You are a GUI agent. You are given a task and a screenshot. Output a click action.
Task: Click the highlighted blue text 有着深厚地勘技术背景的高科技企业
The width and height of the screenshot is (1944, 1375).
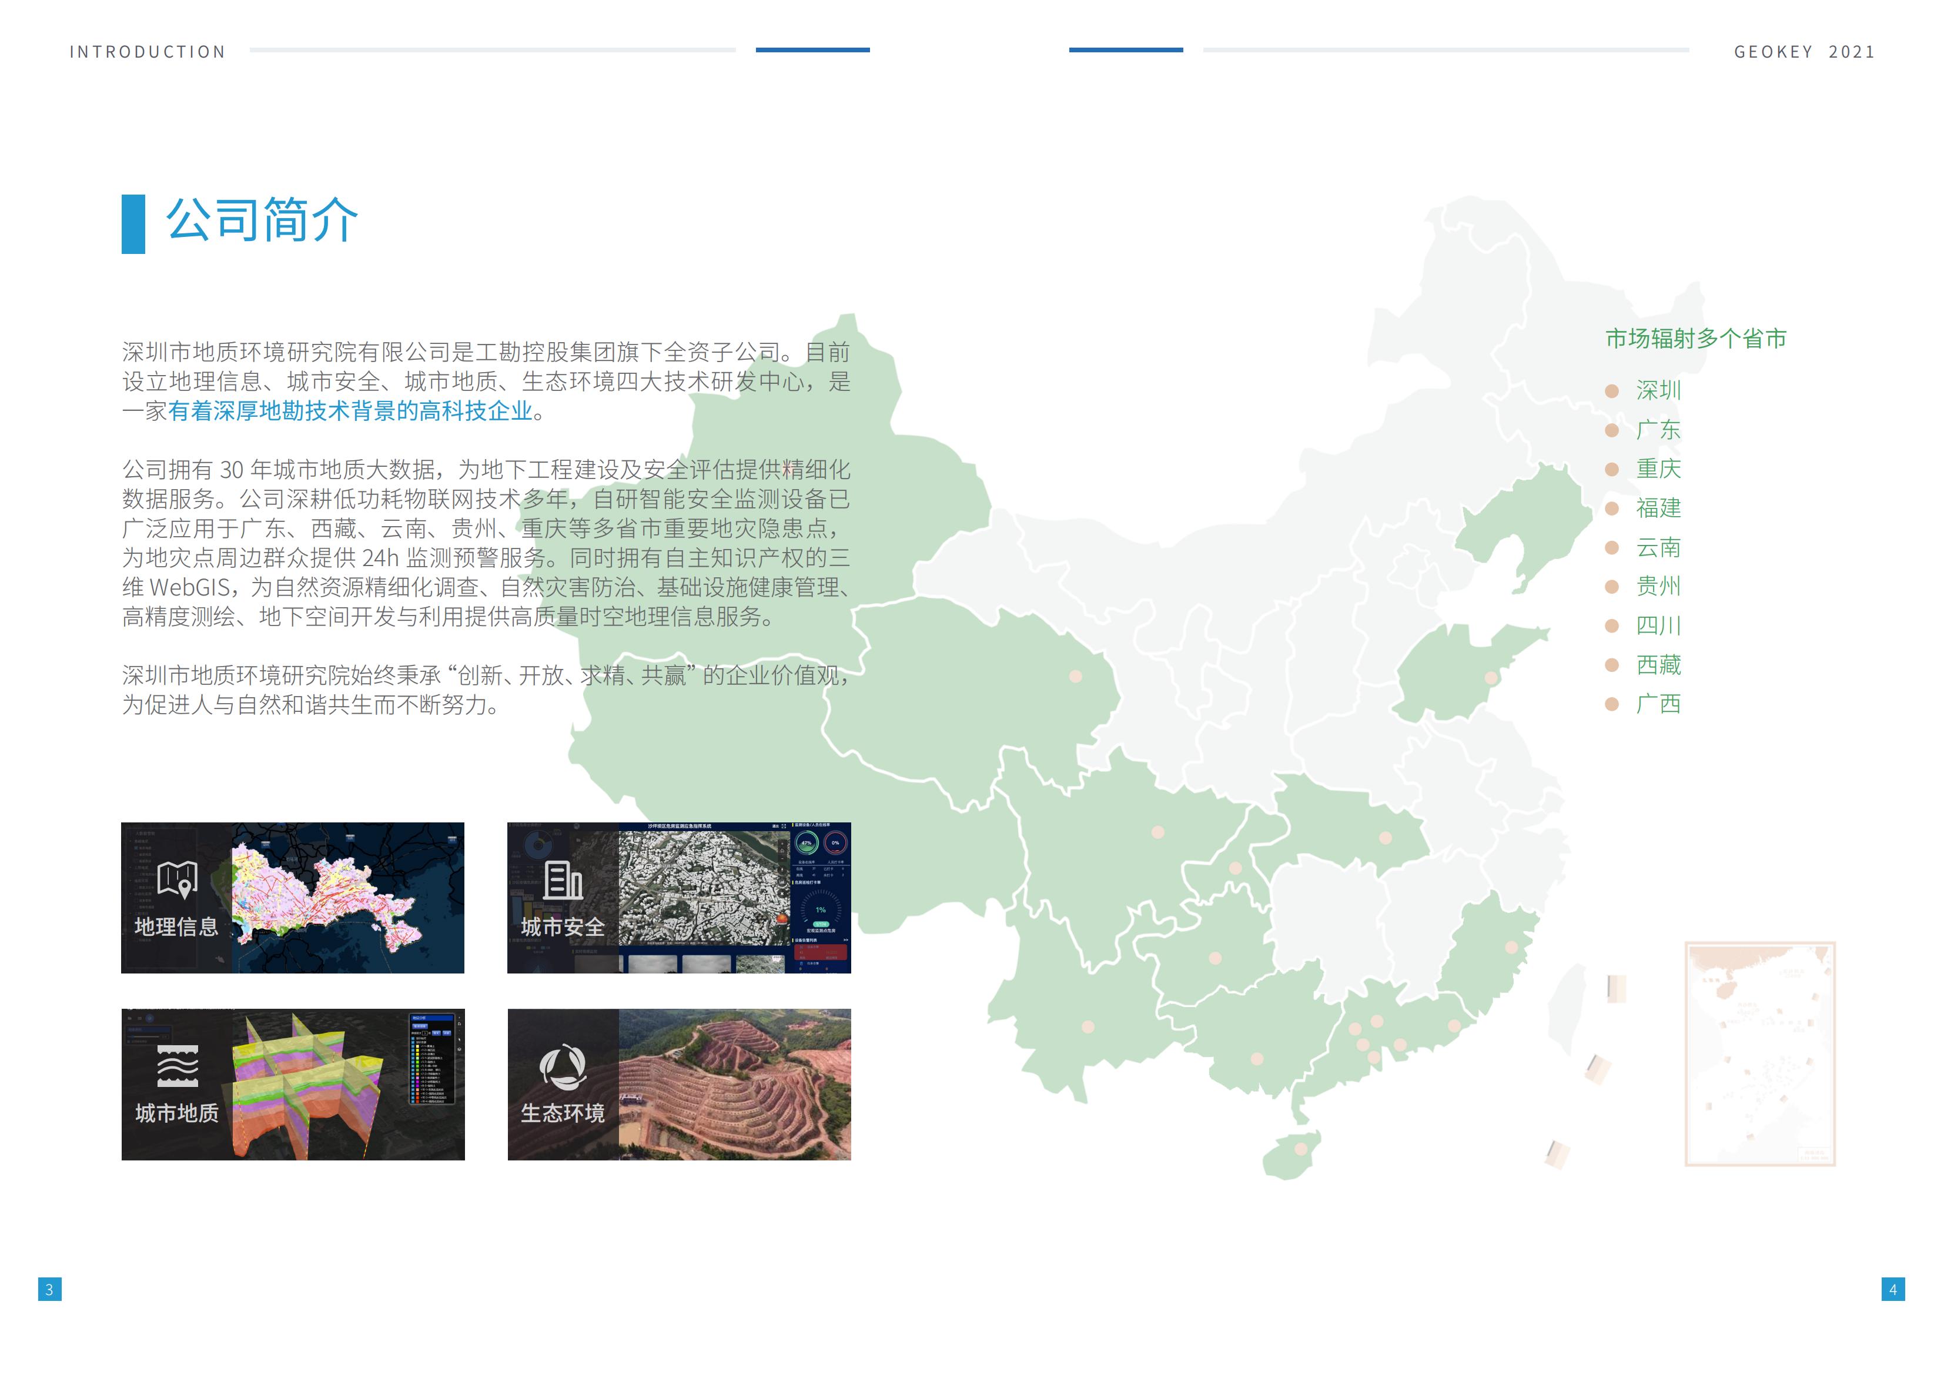coord(350,412)
